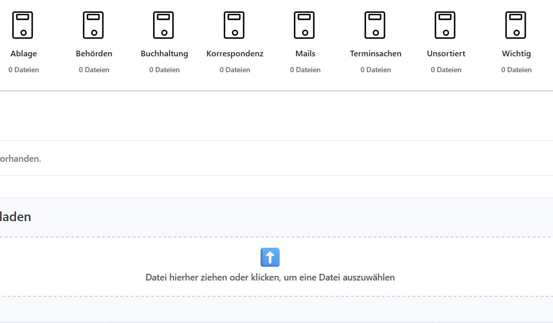Open the Korrespondenz folder icon
This screenshot has width=553, height=323.
[234, 25]
